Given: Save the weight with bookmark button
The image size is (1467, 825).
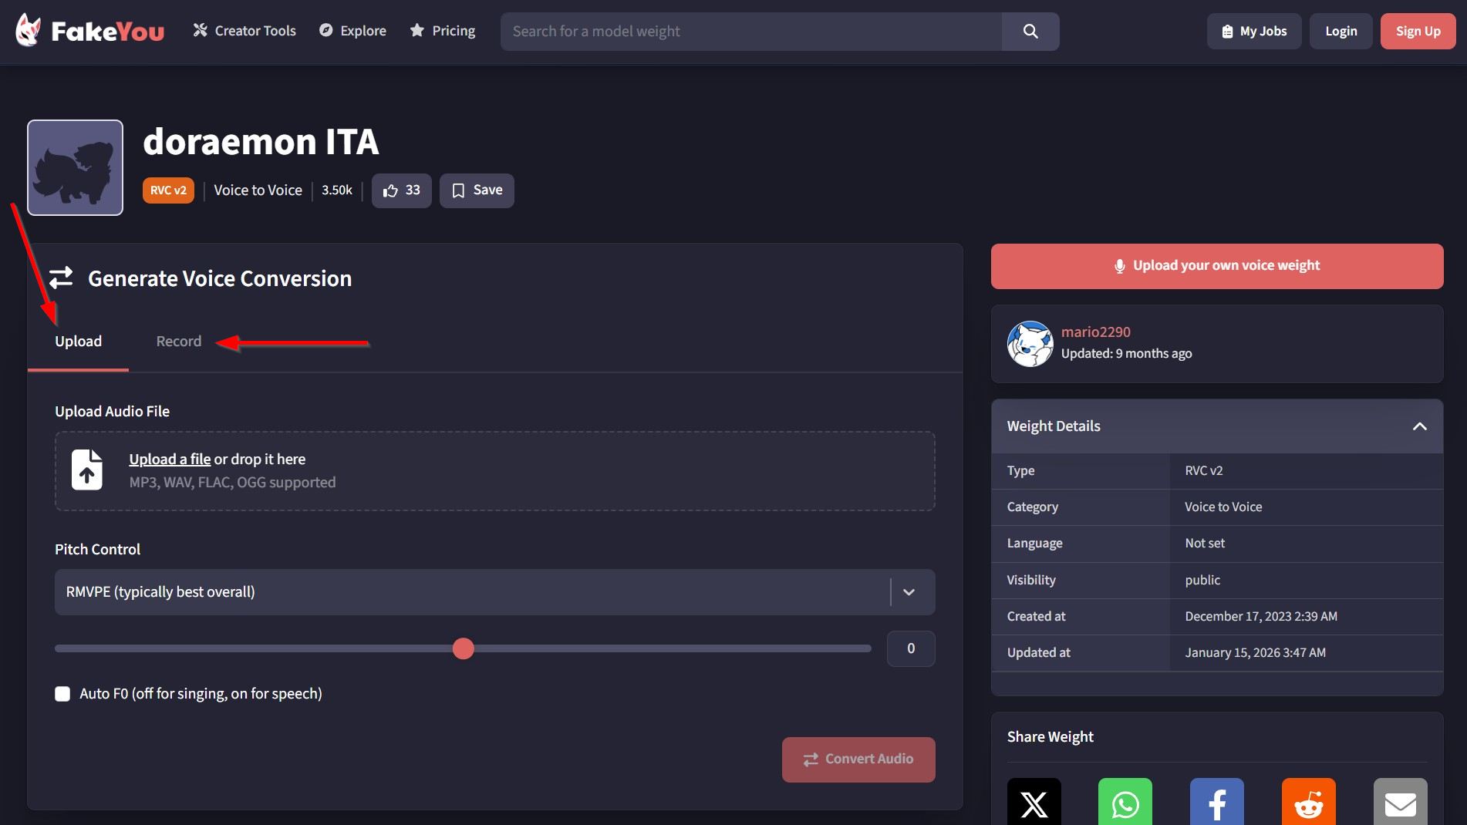Looking at the screenshot, I should pyautogui.click(x=477, y=190).
